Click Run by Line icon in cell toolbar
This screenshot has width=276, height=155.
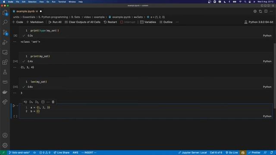(25, 102)
